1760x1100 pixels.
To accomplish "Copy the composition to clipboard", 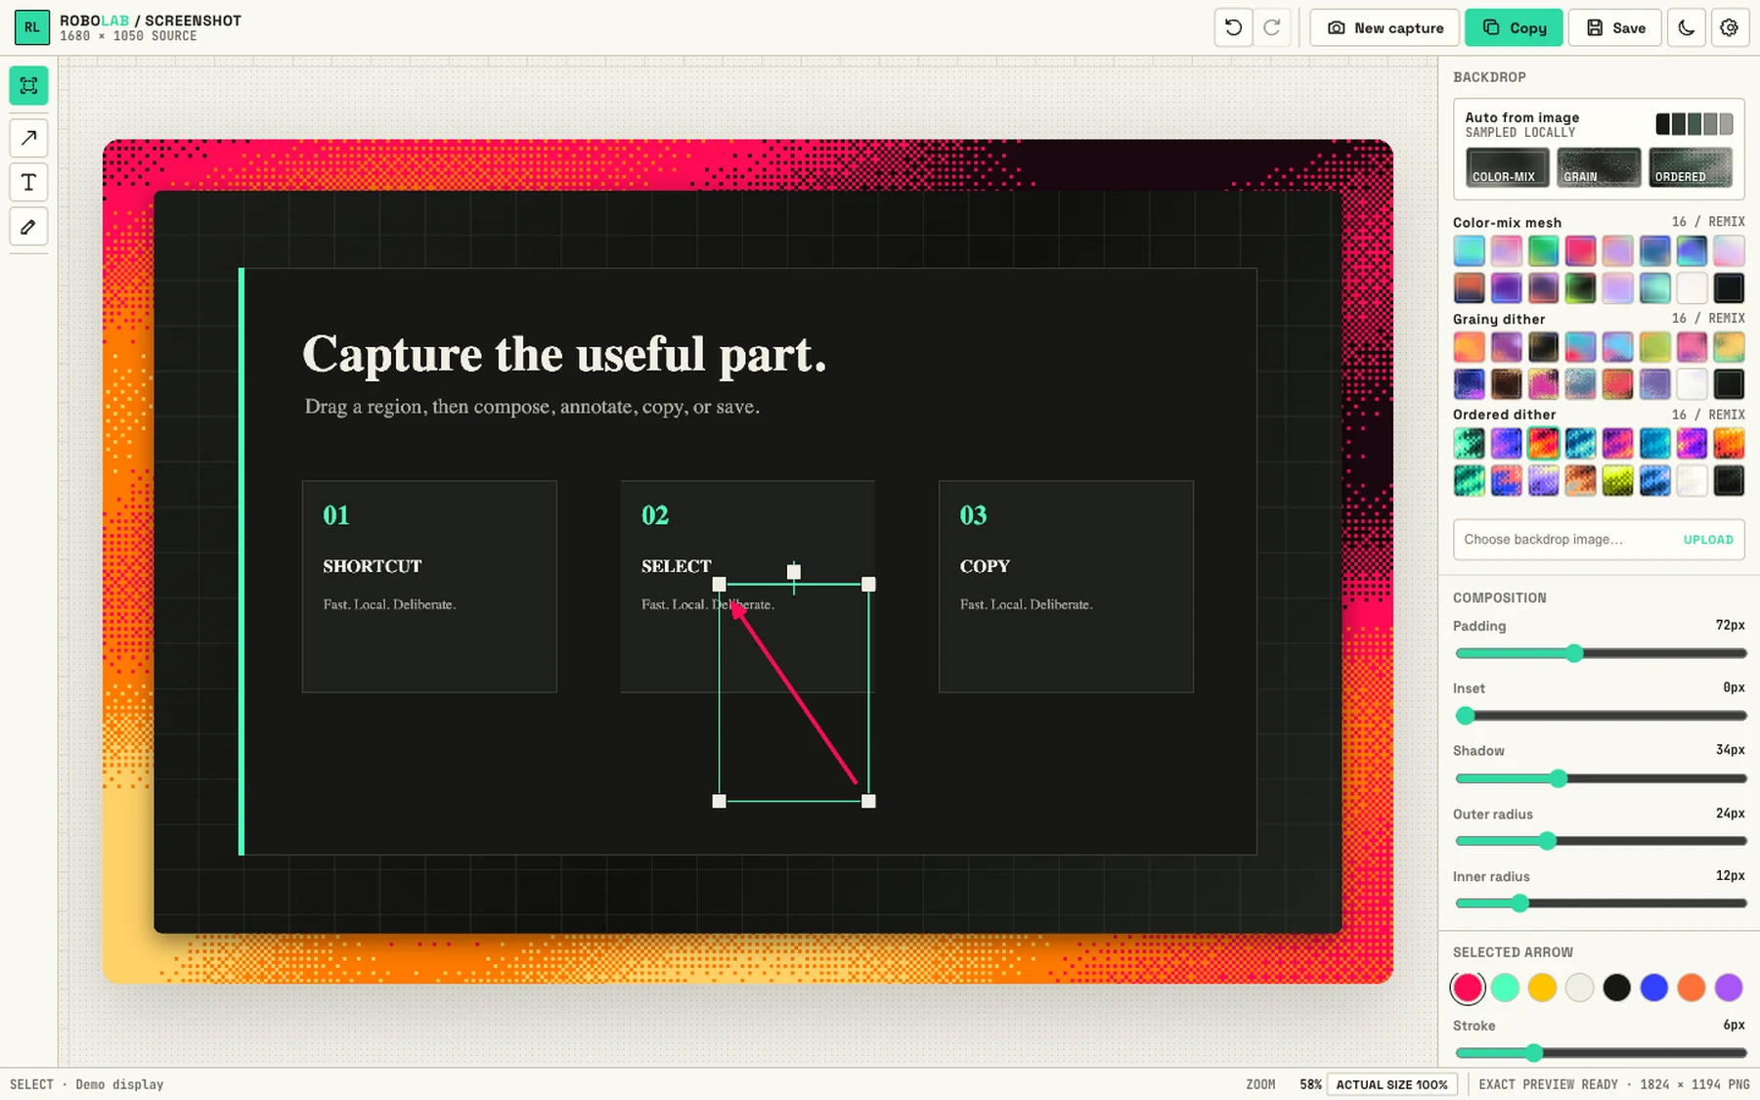I will [x=1514, y=27].
